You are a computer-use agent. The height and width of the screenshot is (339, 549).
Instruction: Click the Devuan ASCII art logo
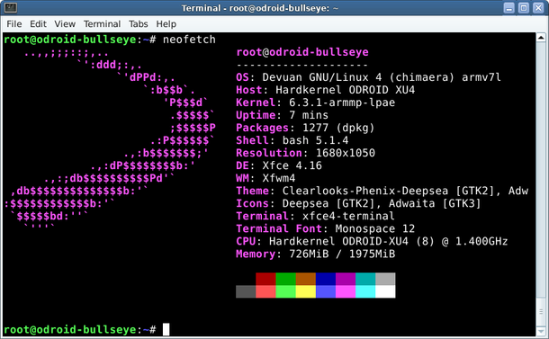[110, 140]
